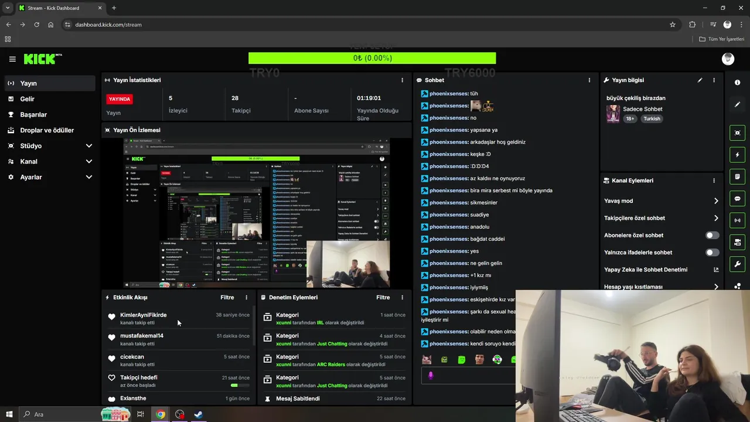750x422 pixels.
Task: Open Yapay Zeka ile Sohbet Denetimi link
Action: click(x=661, y=270)
